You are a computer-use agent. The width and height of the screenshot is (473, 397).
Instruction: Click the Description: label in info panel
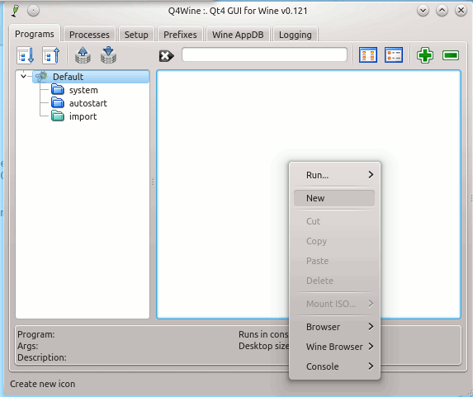(x=42, y=357)
